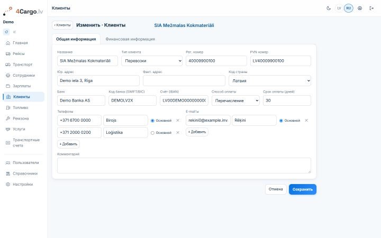381x238 pixels.
Task: Add an email with + Добавить
Action: pos(197,132)
